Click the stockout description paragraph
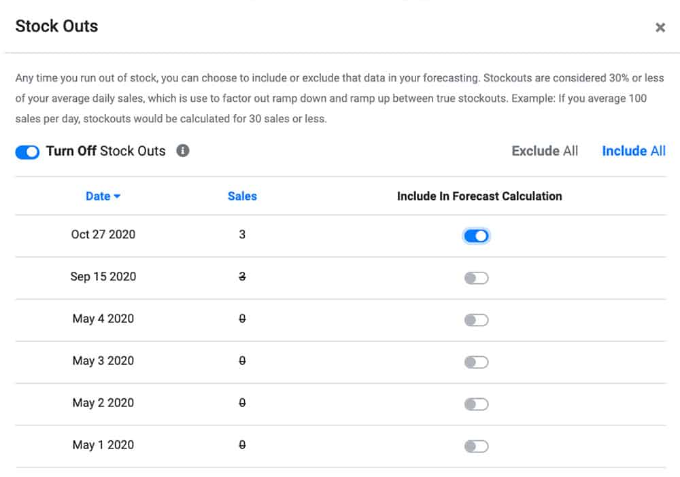680x477 pixels. 340,98
